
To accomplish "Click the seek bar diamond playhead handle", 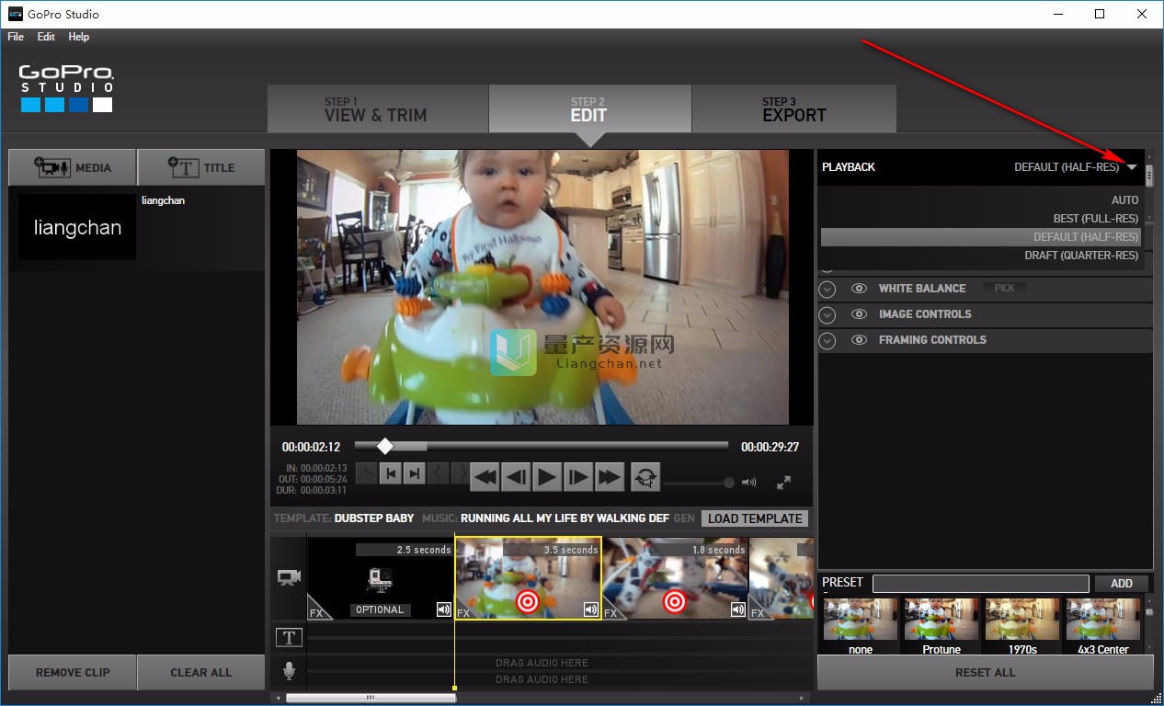I will 385,446.
